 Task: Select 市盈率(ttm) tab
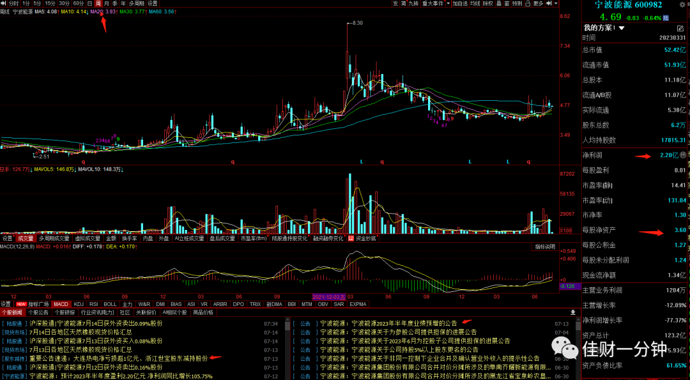click(253, 238)
